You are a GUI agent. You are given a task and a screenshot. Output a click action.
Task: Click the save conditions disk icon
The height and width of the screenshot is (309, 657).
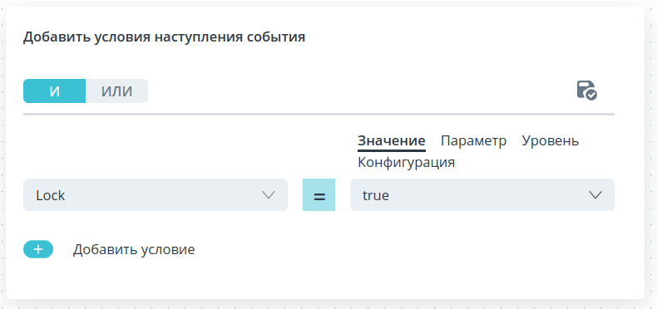pos(586,90)
